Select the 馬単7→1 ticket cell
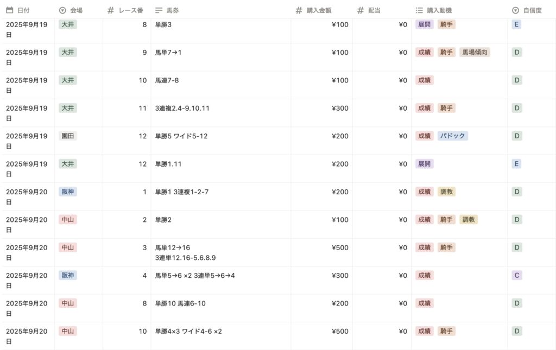Screen dimensions: 556x350 168,53
